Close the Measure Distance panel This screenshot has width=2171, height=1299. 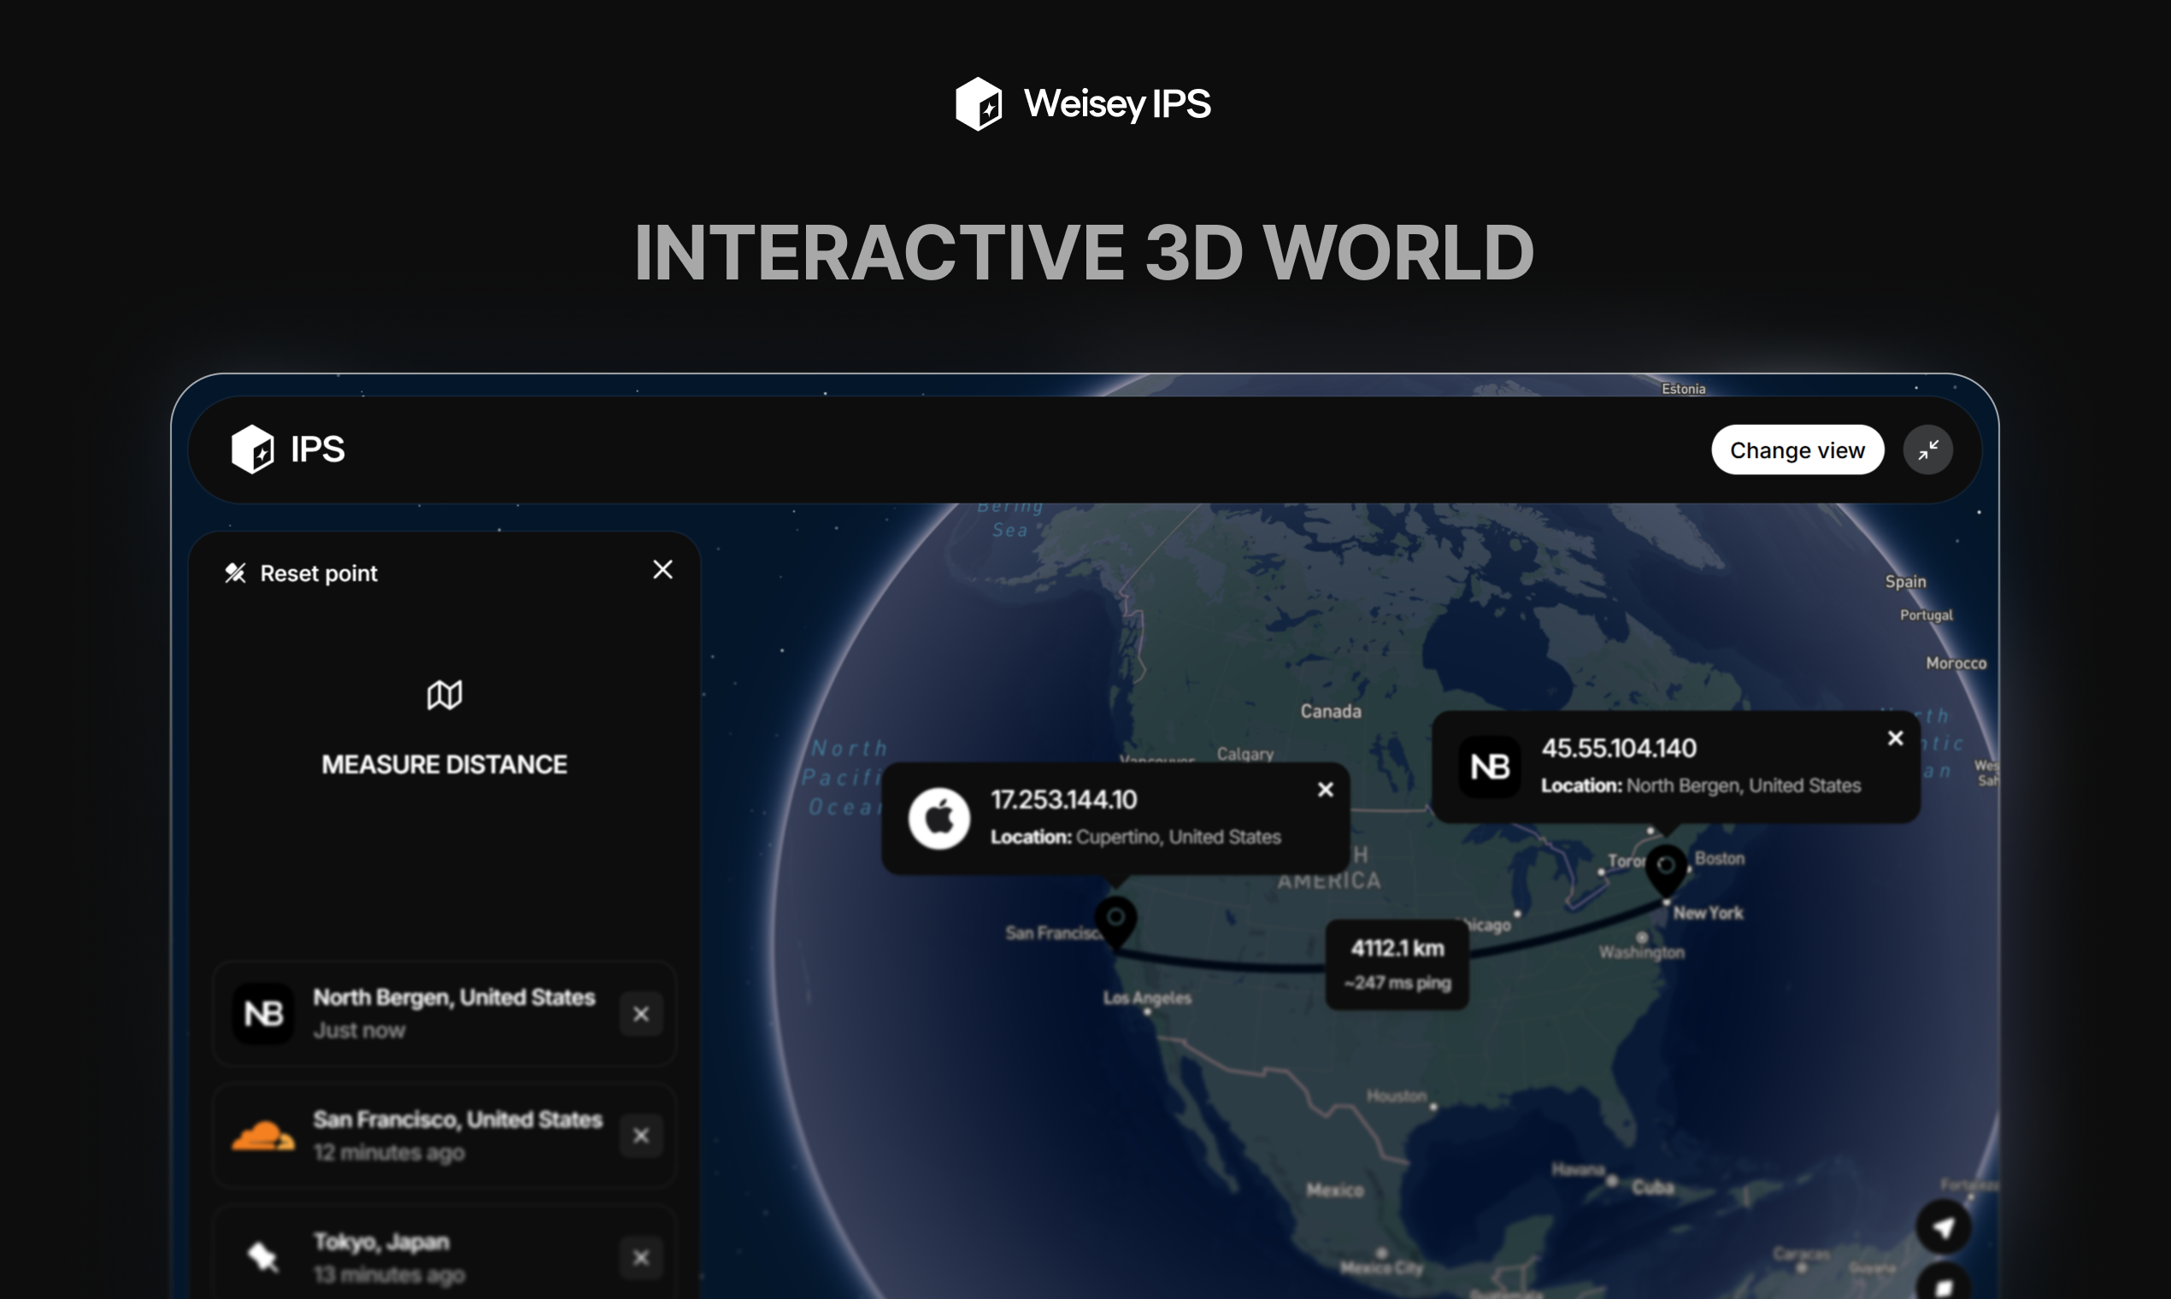tap(662, 569)
